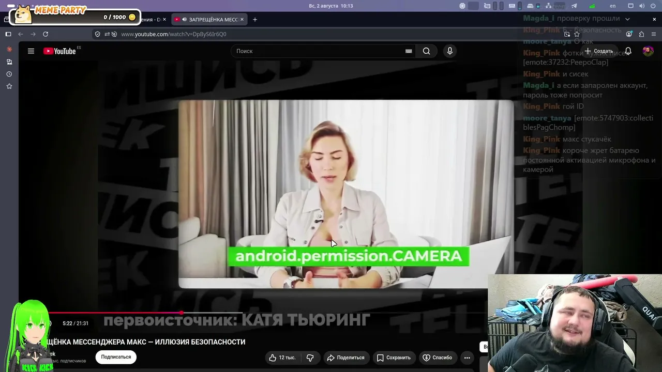Share the video via Поделиться
The image size is (662, 372).
click(345, 358)
